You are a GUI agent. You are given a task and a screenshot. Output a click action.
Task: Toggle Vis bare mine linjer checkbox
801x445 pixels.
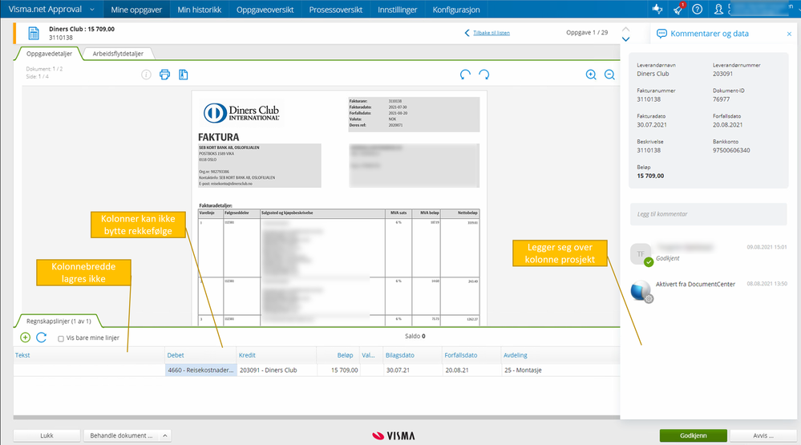61,338
